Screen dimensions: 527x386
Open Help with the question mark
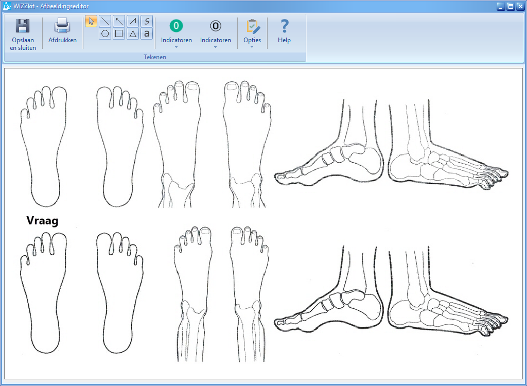pyautogui.click(x=284, y=31)
